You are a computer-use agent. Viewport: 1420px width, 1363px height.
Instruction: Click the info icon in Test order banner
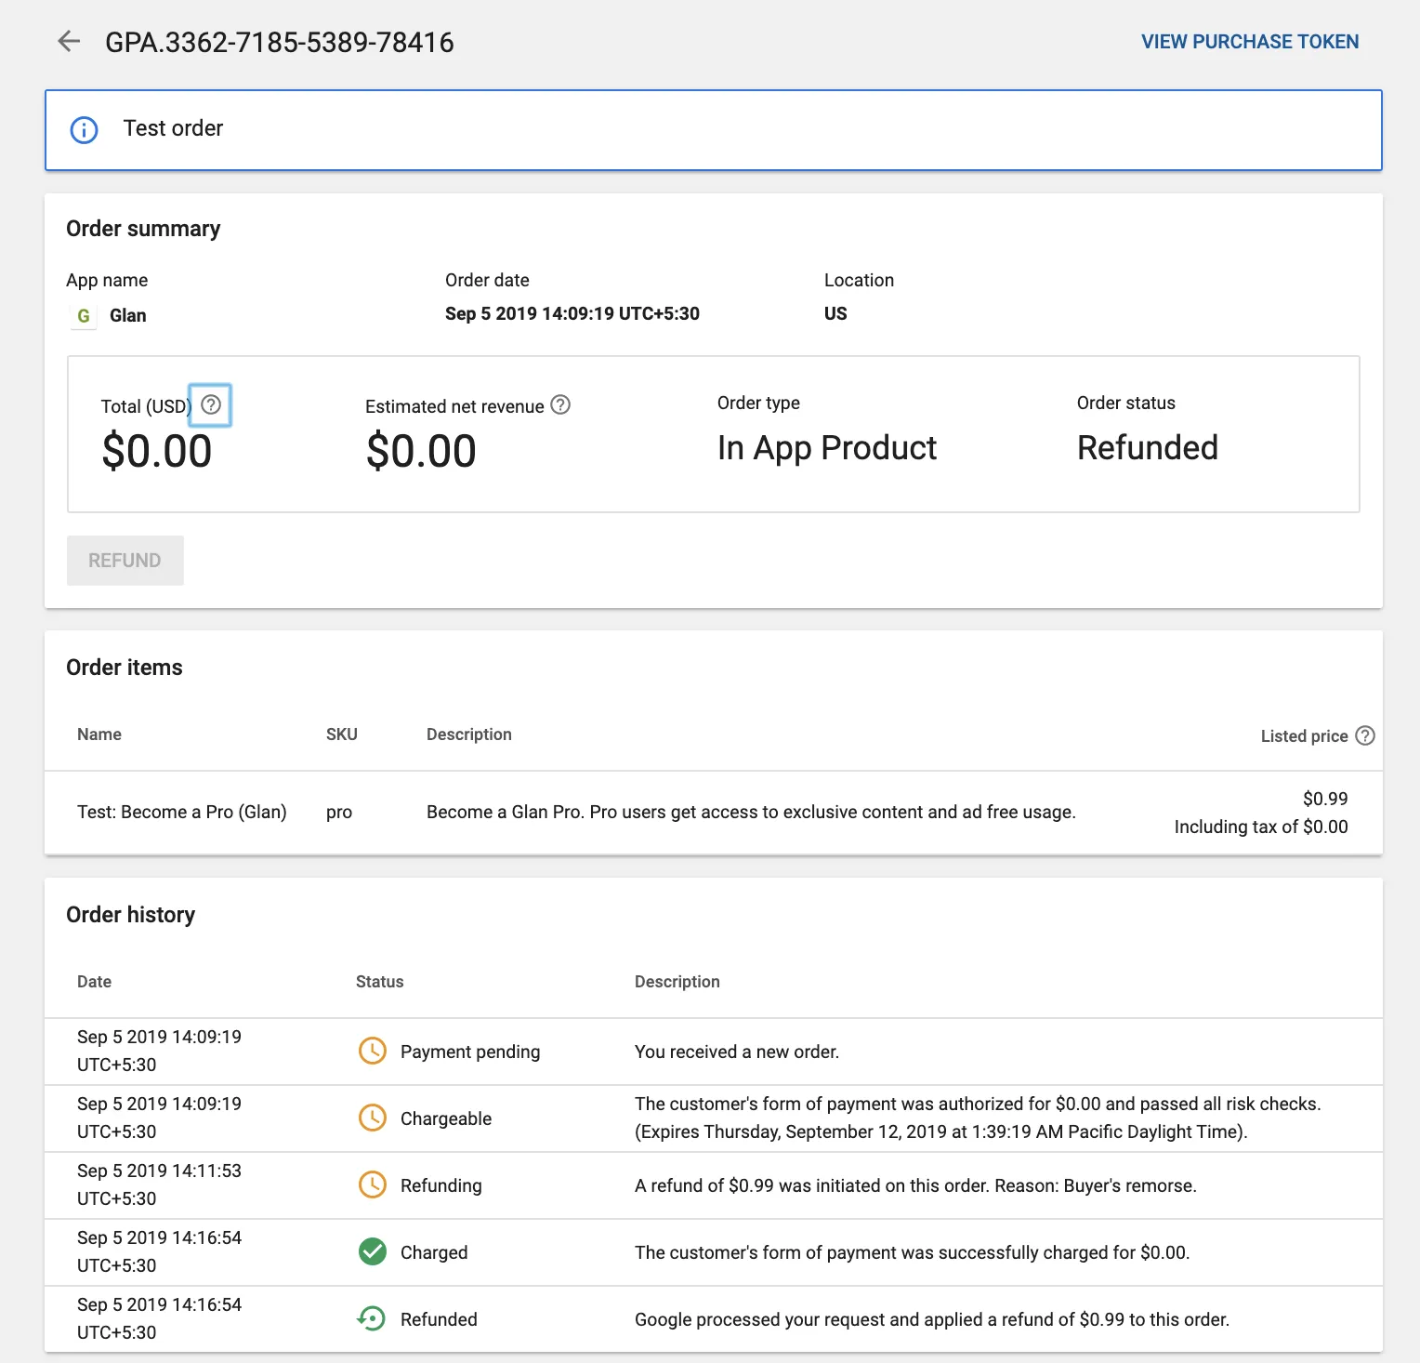85,130
